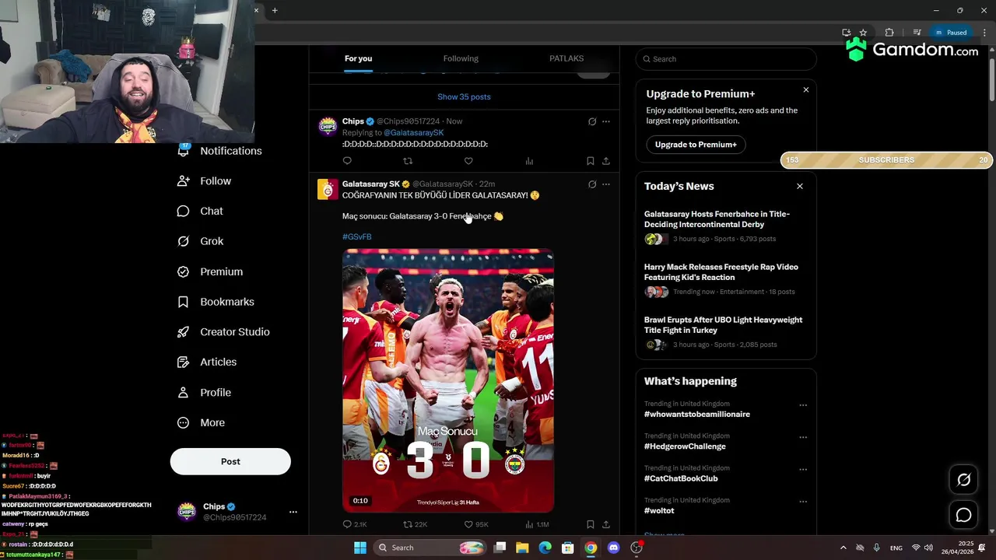Open more options on the Chips post
This screenshot has width=996, height=560.
pos(606,121)
